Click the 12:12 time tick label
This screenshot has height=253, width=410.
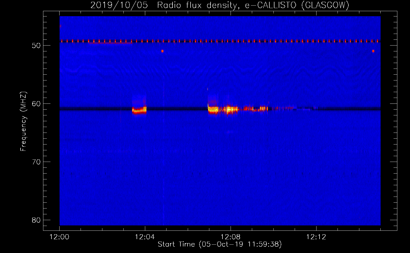point(316,237)
